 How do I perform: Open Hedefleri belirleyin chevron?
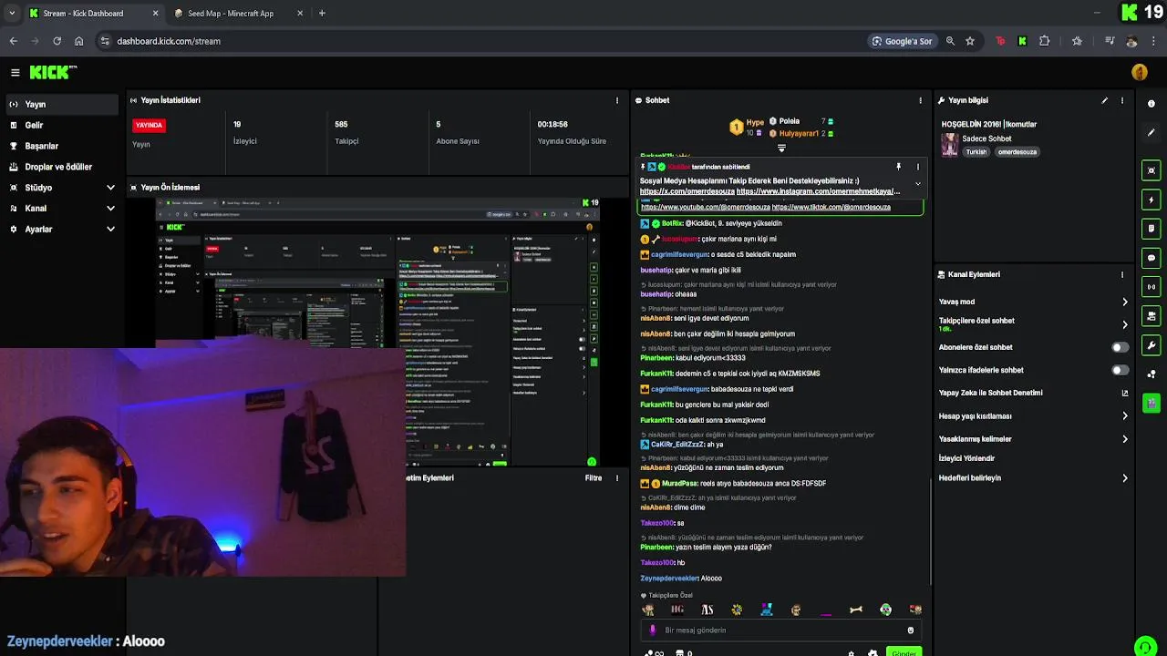[1124, 478]
